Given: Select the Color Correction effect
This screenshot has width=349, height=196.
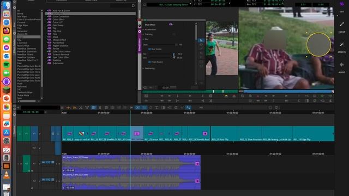Looking at the screenshot, I should (61, 16).
